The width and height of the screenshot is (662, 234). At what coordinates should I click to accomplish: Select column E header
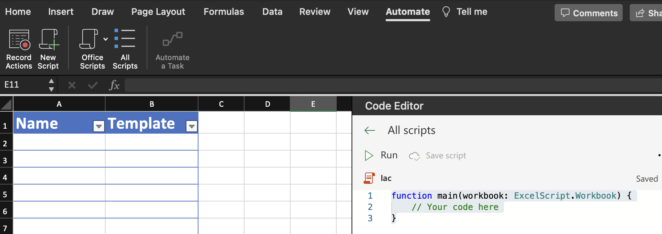[313, 104]
